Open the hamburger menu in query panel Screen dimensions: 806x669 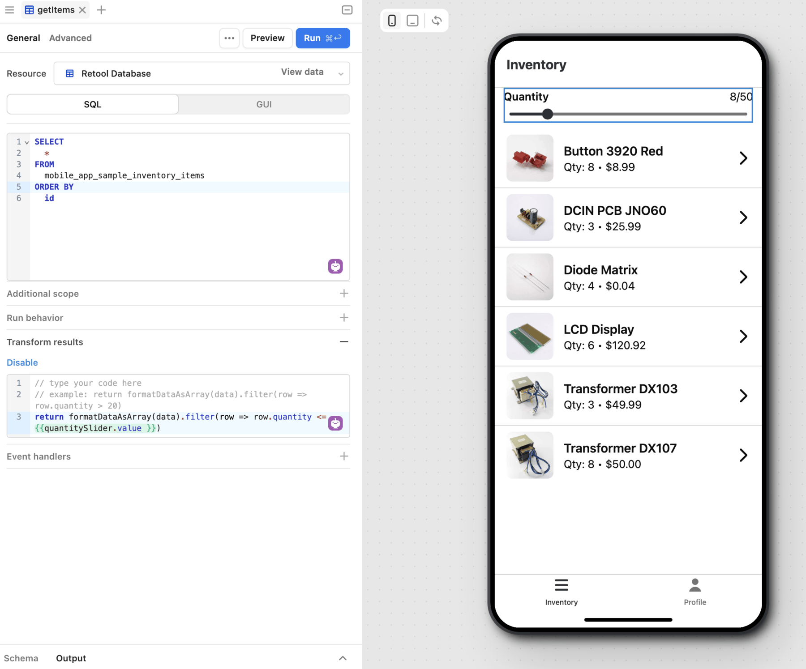(x=9, y=10)
